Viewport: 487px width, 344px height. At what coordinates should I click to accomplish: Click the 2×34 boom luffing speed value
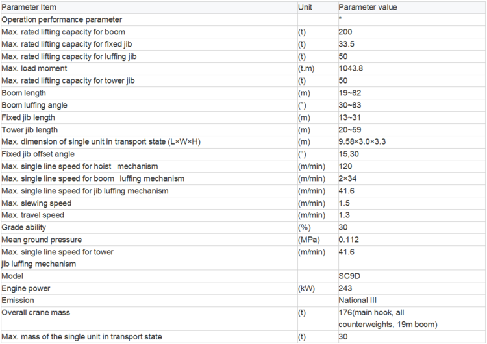click(347, 178)
